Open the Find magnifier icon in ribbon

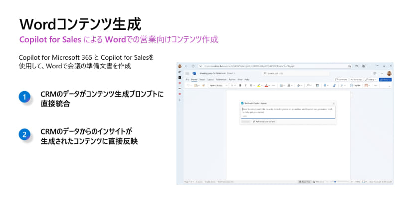click(x=308, y=86)
